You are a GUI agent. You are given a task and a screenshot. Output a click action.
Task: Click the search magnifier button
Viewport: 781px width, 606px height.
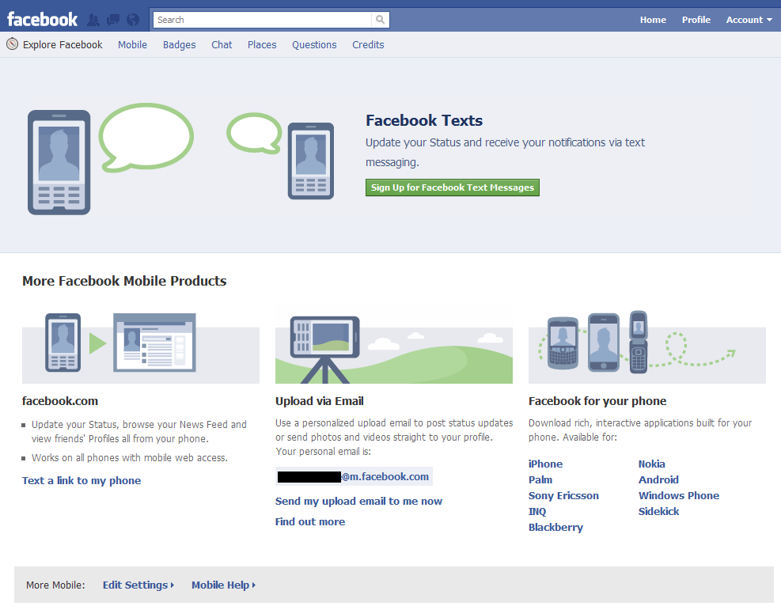[x=380, y=20]
